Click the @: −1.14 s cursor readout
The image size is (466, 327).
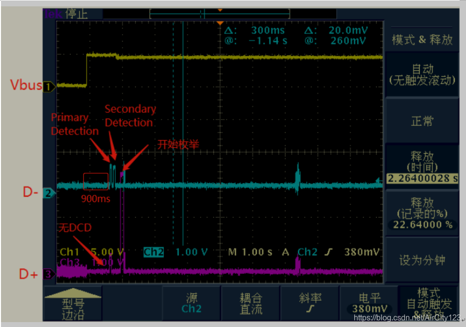pos(256,41)
